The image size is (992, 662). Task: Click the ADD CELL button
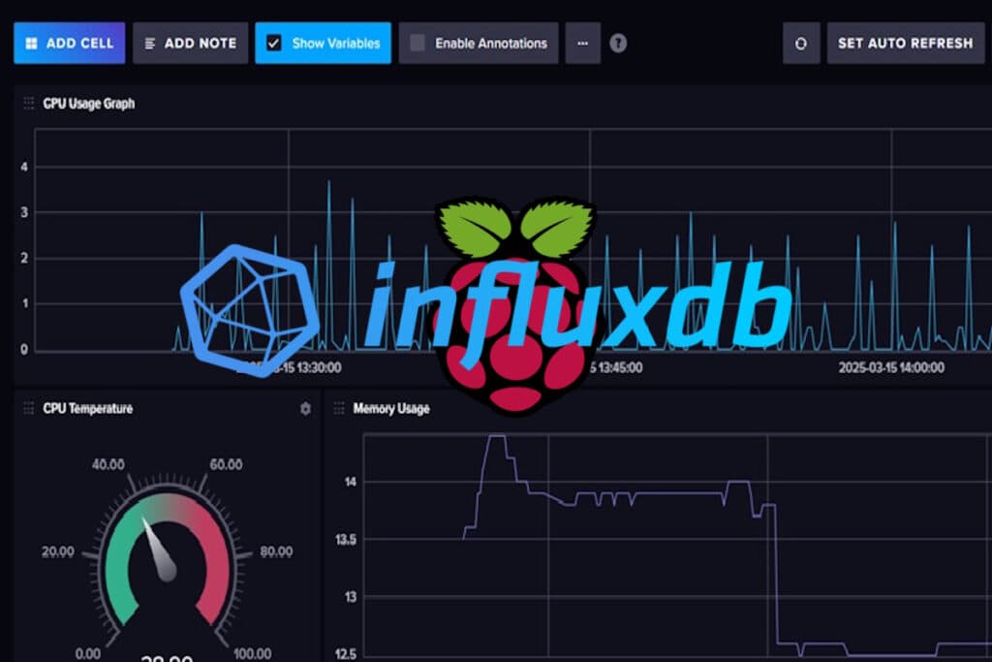[69, 44]
